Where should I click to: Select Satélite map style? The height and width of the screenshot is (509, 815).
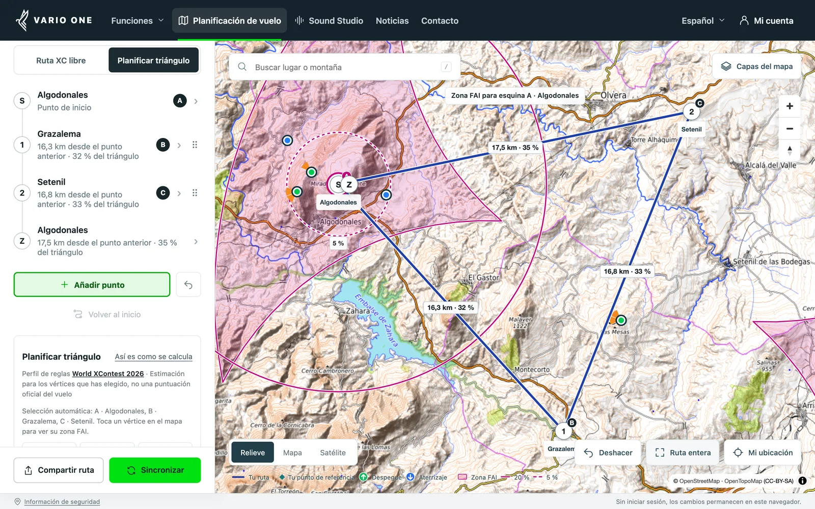333,453
